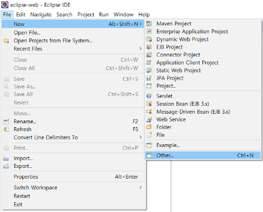Viewport: 263px width, 212px height.
Task: Choose Servlet from New submenu
Action: [x=203, y=96]
